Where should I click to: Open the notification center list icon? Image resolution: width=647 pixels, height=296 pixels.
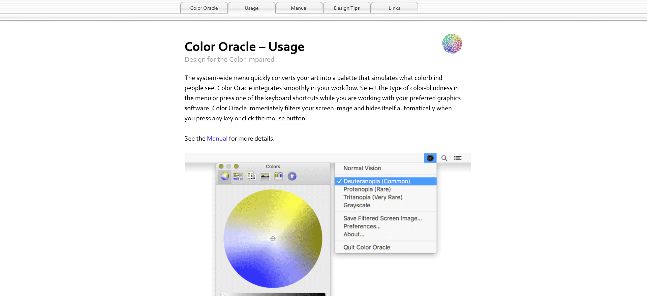(x=458, y=158)
